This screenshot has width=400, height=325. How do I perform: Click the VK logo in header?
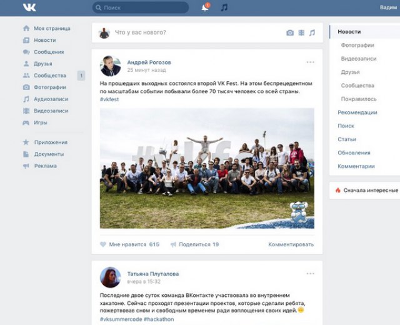point(29,7)
